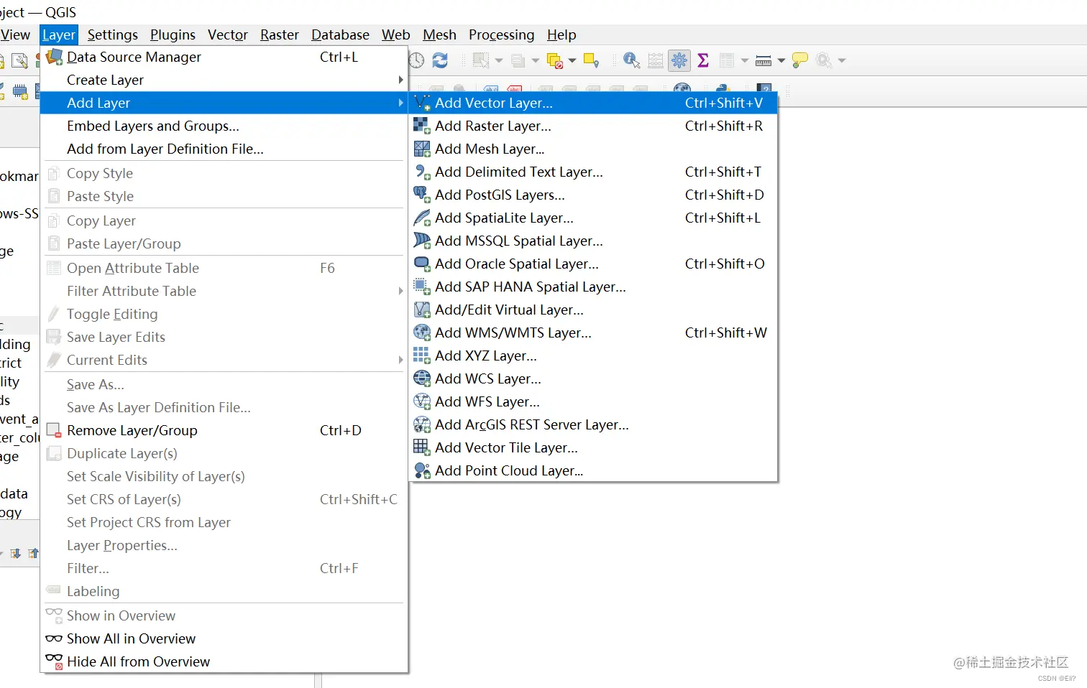Image resolution: width=1087 pixels, height=688 pixels.
Task: Select Remove Layer/Group menu entry
Action: tap(224, 430)
